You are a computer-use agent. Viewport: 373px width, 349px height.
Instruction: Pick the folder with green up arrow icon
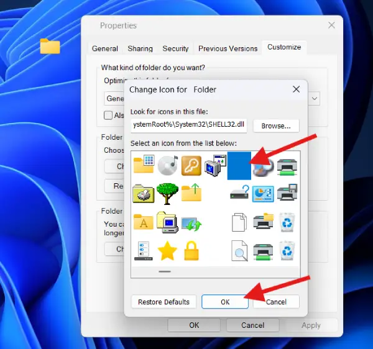tap(191, 193)
